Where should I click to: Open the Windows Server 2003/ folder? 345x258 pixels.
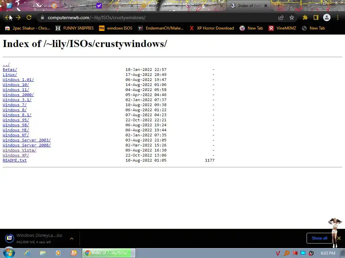(x=27, y=140)
